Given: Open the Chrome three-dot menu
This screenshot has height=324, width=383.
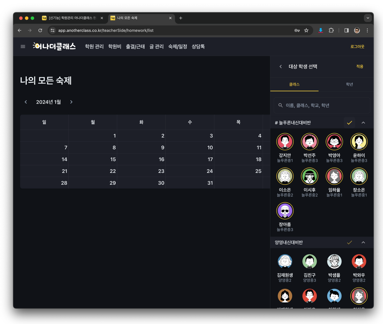Looking at the screenshot, I should [367, 30].
